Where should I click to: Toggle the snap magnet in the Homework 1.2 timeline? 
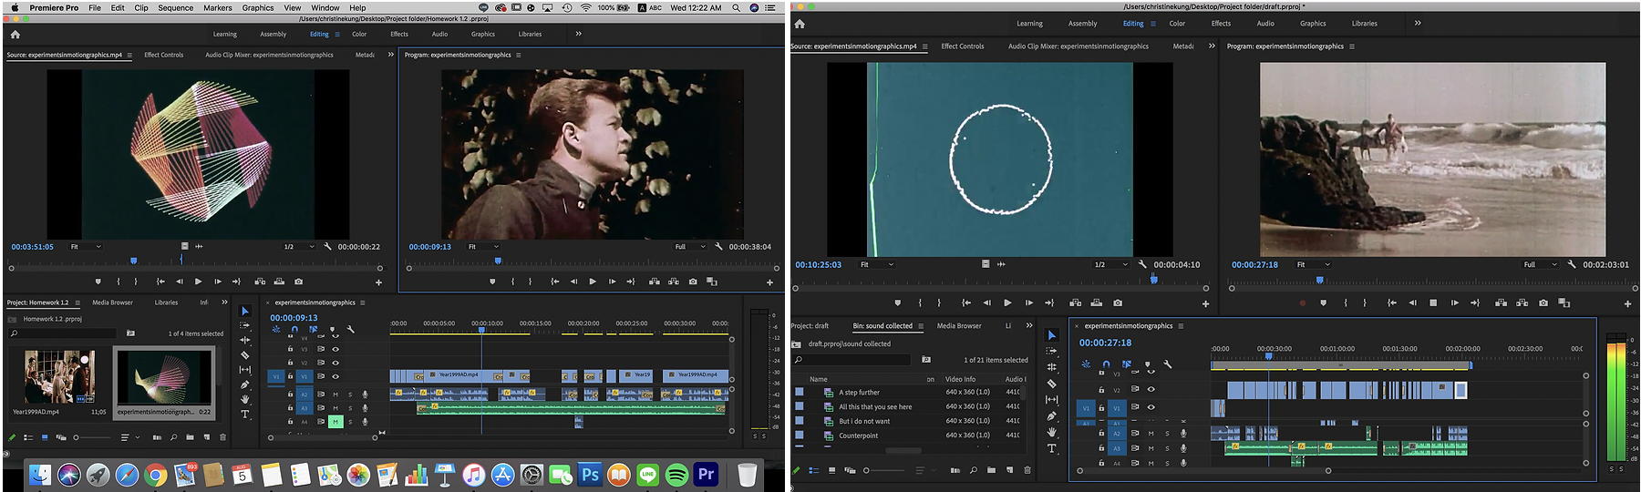pyautogui.click(x=294, y=329)
